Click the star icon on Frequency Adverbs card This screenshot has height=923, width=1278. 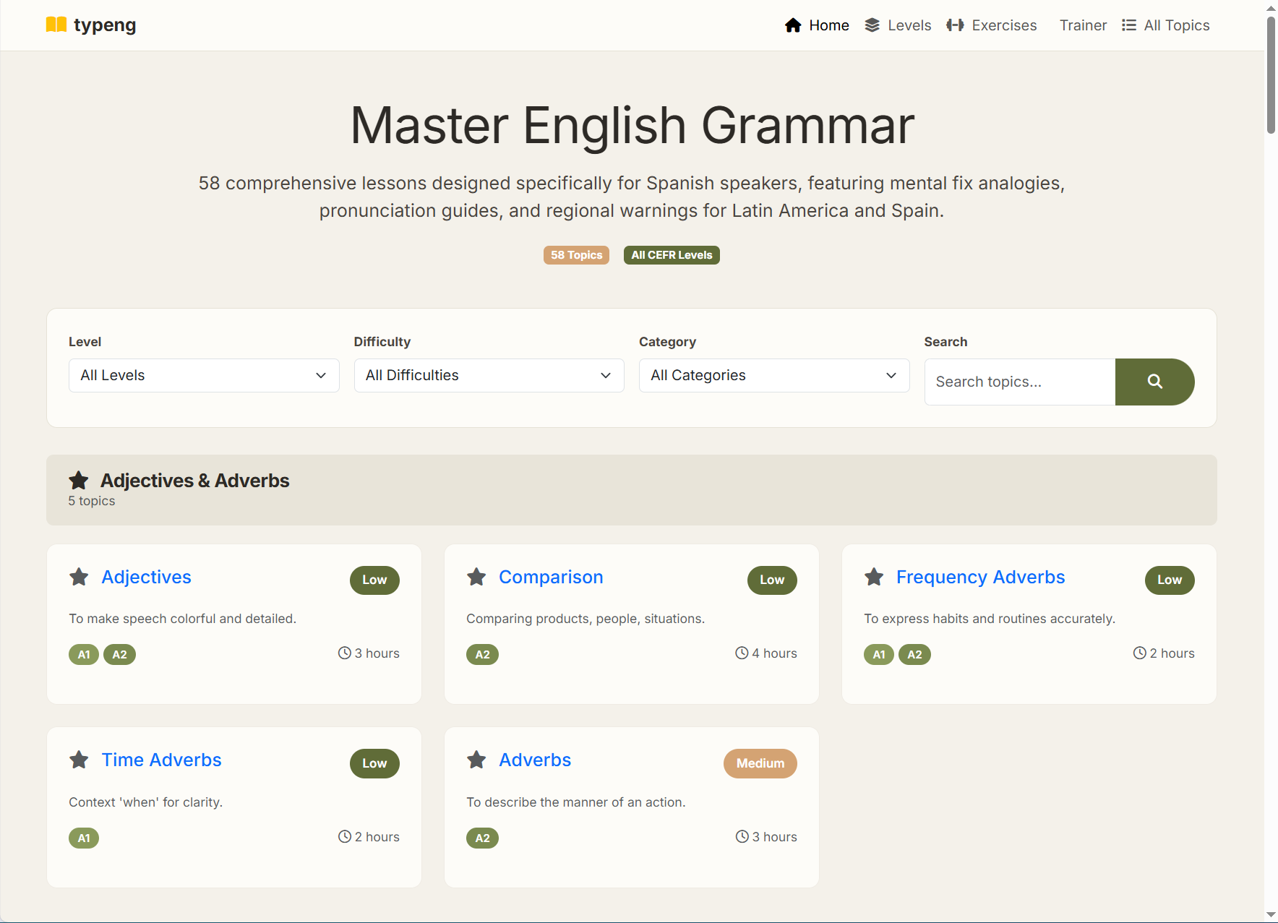(x=874, y=577)
